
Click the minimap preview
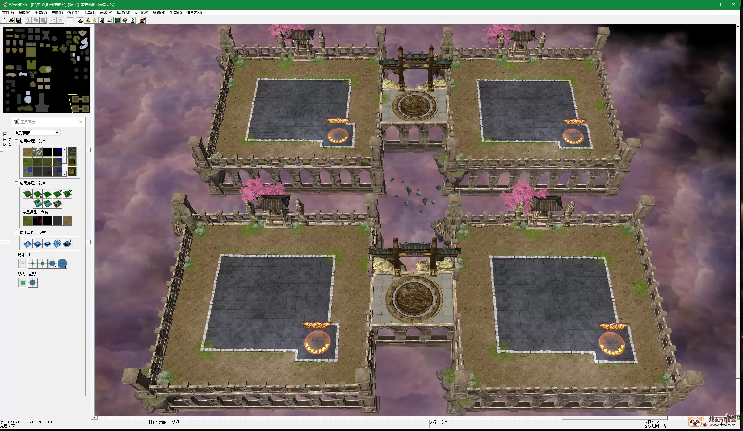tap(46, 70)
